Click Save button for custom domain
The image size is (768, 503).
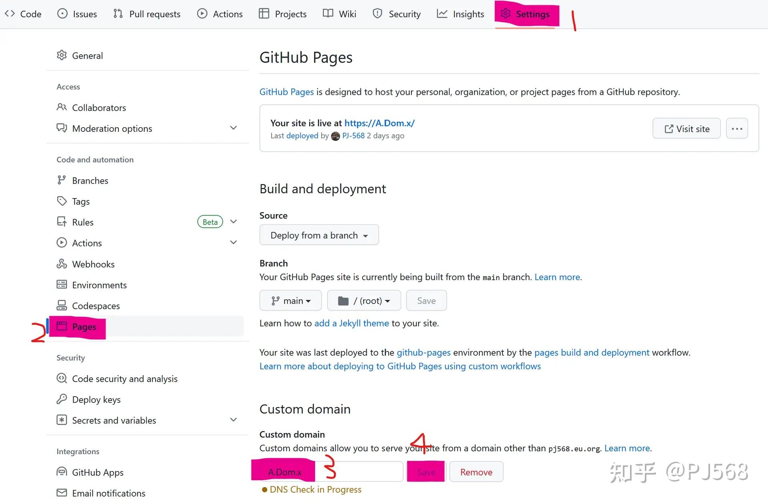[x=426, y=471]
